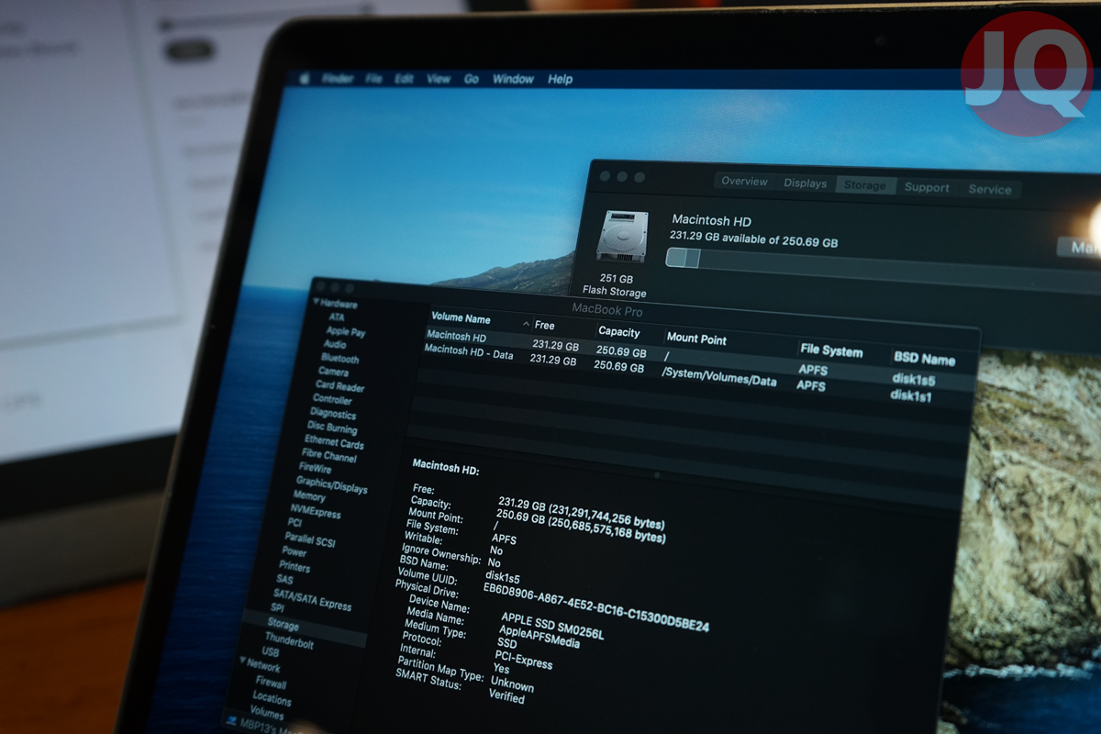Select Ethernet Cards in the sidebar
Image resolution: width=1101 pixels, height=734 pixels.
pos(333,442)
